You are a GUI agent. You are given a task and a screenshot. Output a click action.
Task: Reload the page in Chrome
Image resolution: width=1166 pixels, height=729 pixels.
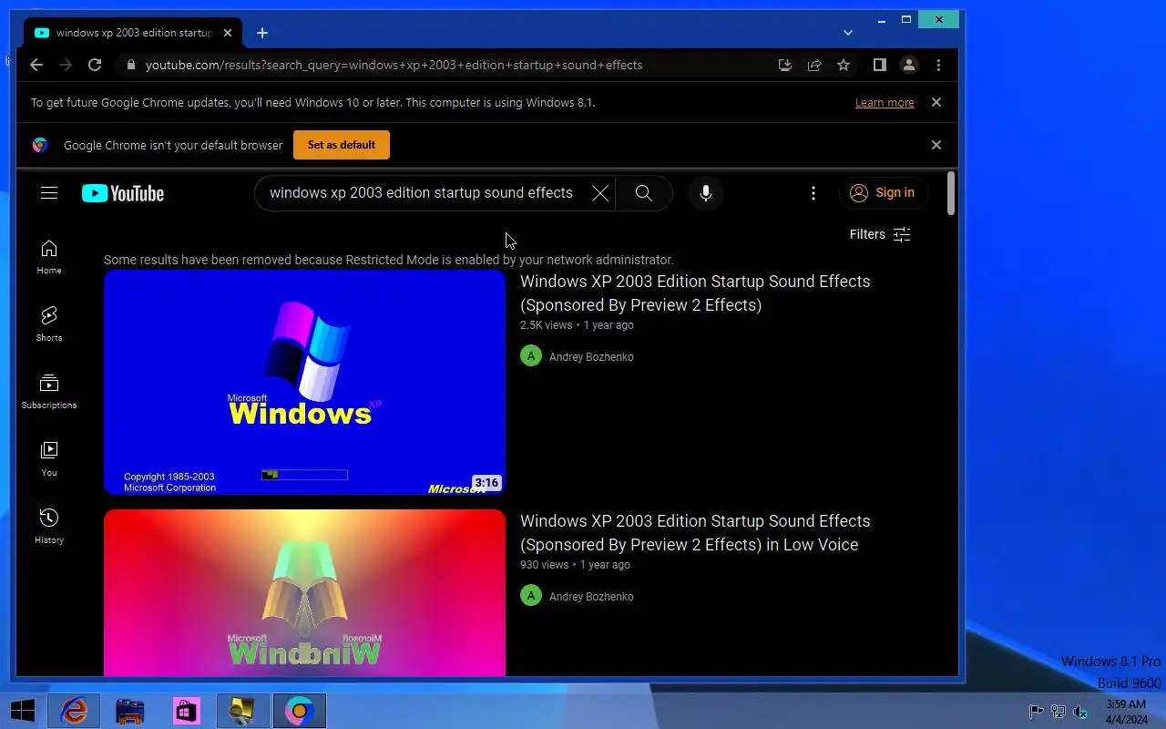[x=95, y=65]
